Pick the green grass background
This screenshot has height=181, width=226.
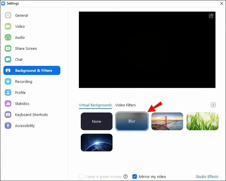(x=202, y=121)
